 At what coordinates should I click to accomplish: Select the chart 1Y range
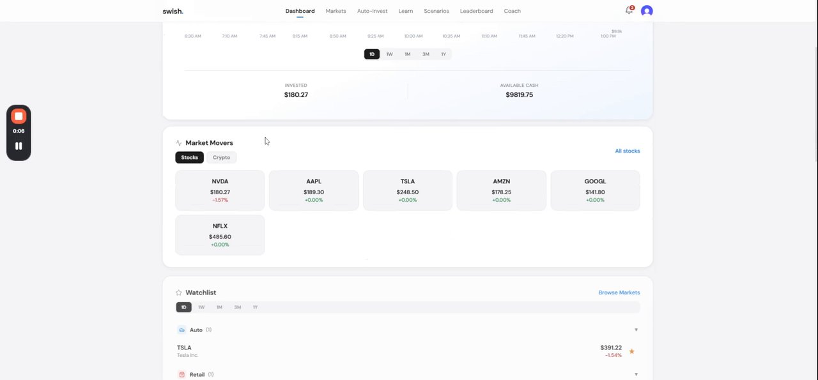coord(444,54)
